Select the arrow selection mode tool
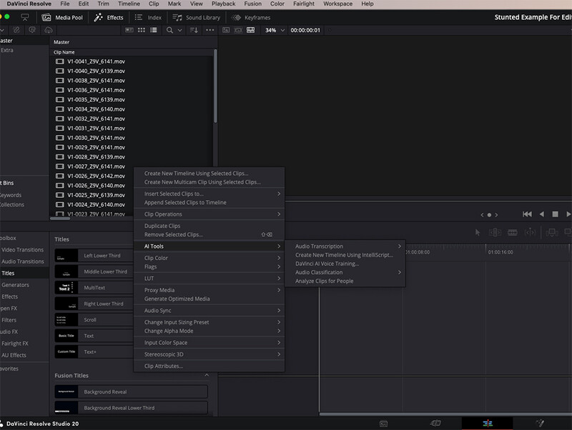This screenshot has height=430, width=572. coord(478,232)
